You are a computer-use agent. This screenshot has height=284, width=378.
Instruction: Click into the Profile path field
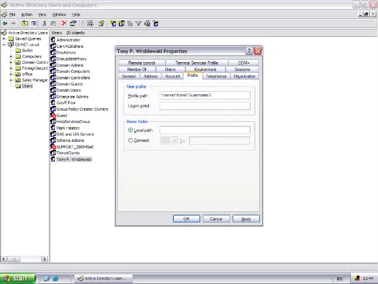205,95
